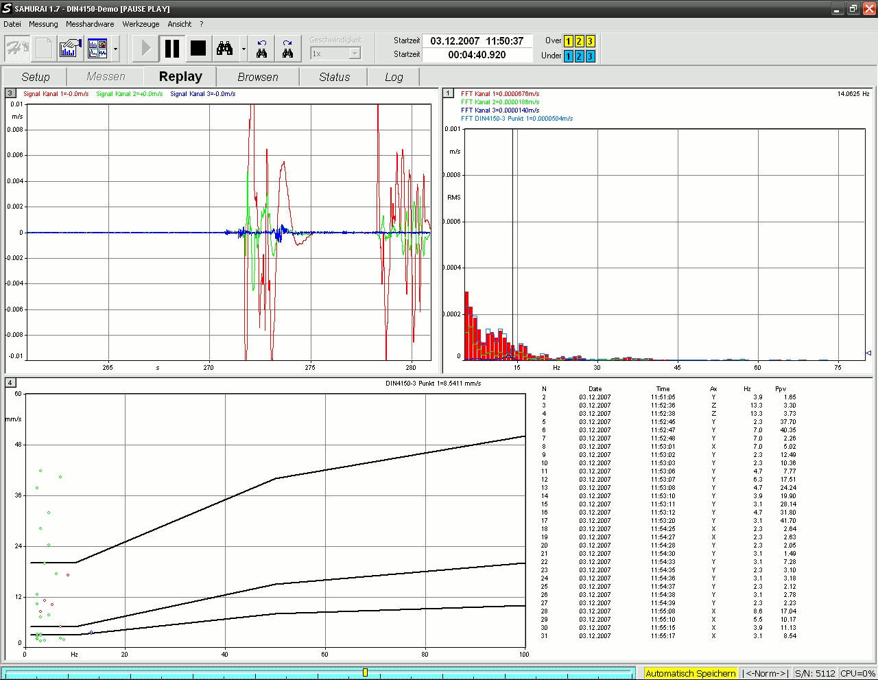Toggle the yellow Over channel 1 indicator

tap(567, 41)
